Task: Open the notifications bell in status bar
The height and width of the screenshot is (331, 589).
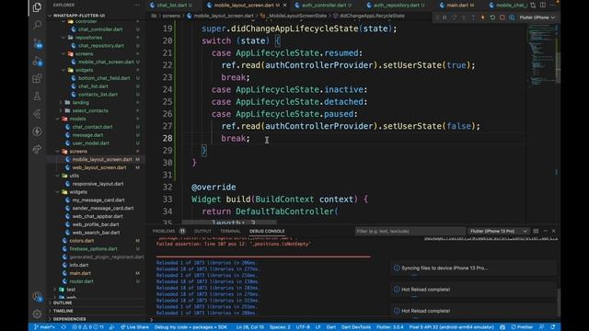Action: [553, 327]
